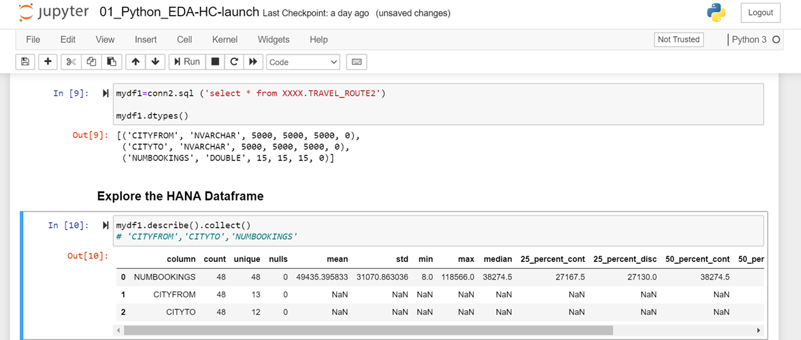Click the std column header
This screenshot has width=801, height=340.
403,259
